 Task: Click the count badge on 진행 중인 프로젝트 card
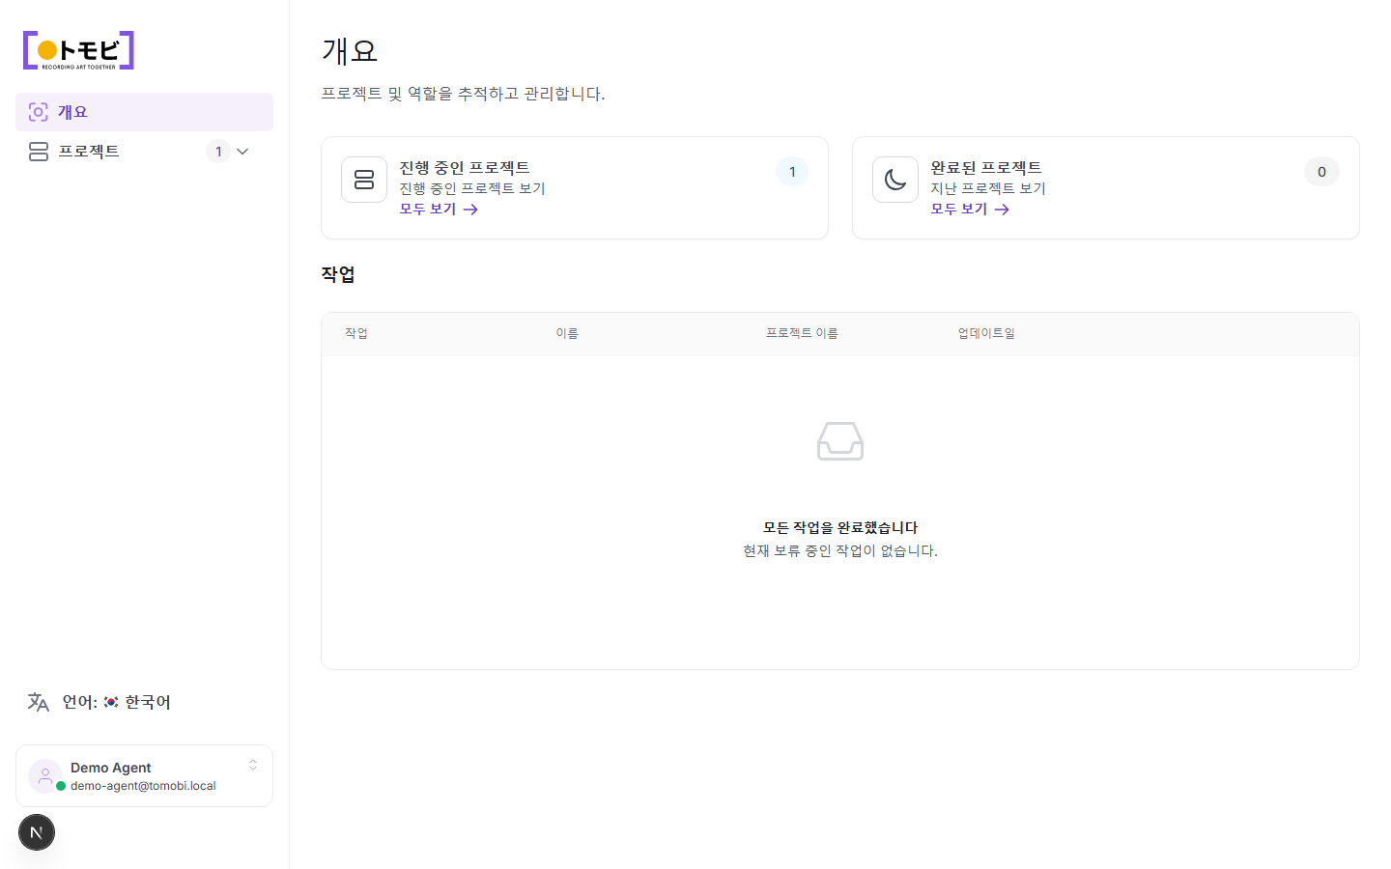[792, 172]
